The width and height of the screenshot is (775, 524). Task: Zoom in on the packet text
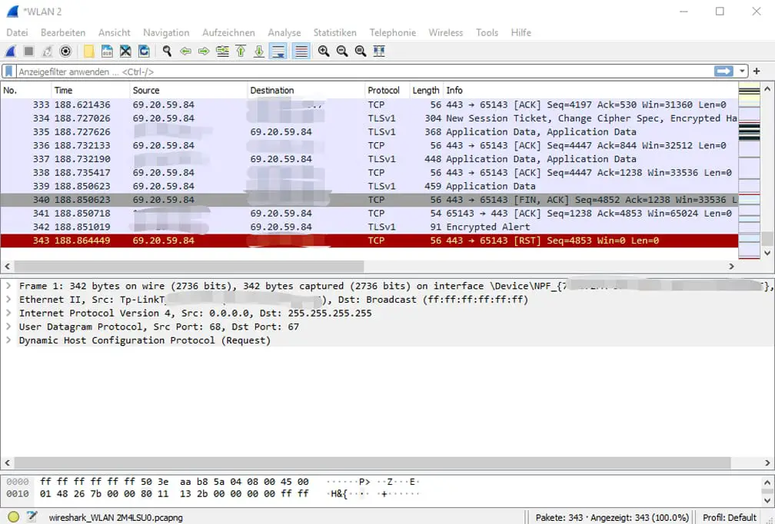[324, 51]
